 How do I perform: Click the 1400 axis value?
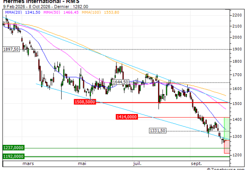click(237, 120)
